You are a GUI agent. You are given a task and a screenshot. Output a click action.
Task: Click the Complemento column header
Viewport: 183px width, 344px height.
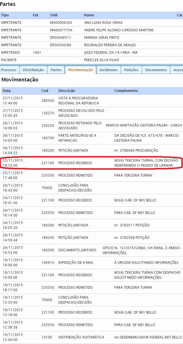tap(126, 91)
